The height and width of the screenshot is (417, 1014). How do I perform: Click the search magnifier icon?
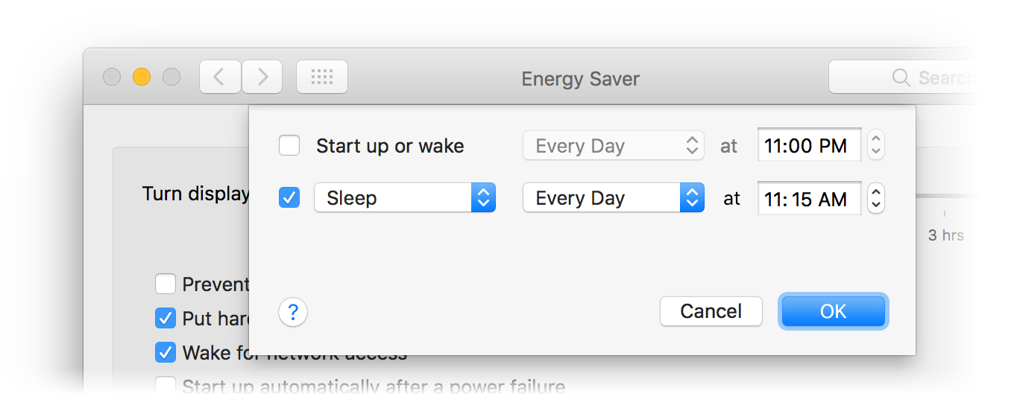click(901, 77)
